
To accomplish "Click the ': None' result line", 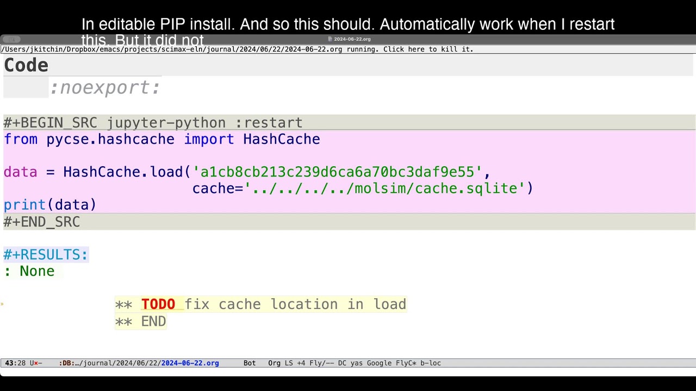I will click(29, 271).
